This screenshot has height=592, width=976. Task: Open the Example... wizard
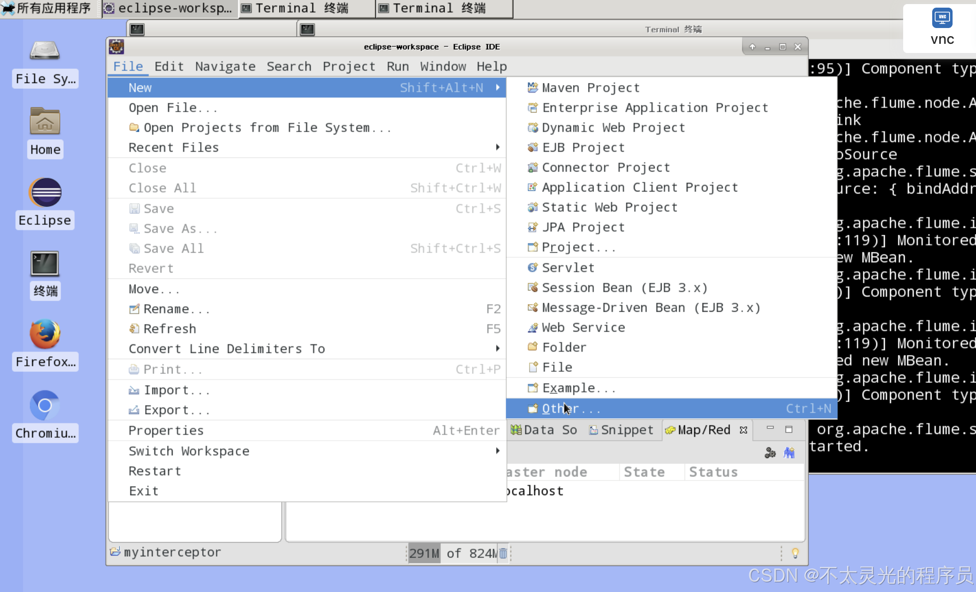click(x=671, y=388)
